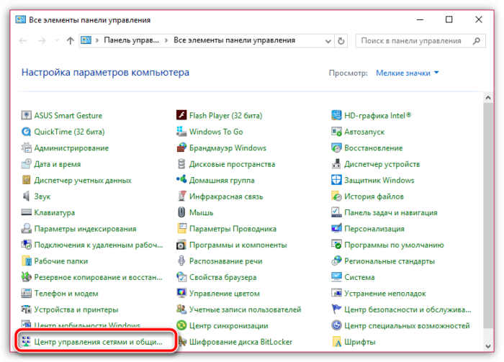
Task: Open Учетные записи пользователей item
Action: [x=245, y=309]
